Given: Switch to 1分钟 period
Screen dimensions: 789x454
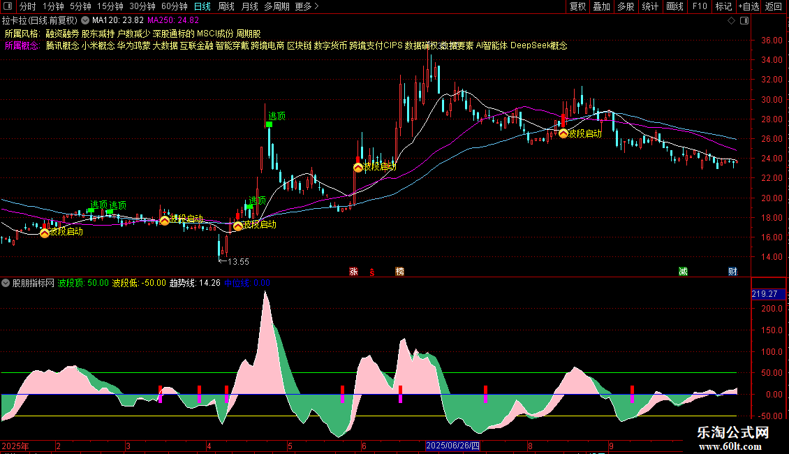Looking at the screenshot, I should tap(53, 6).
